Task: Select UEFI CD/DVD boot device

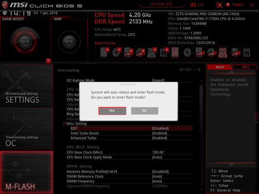Action: [117, 52]
